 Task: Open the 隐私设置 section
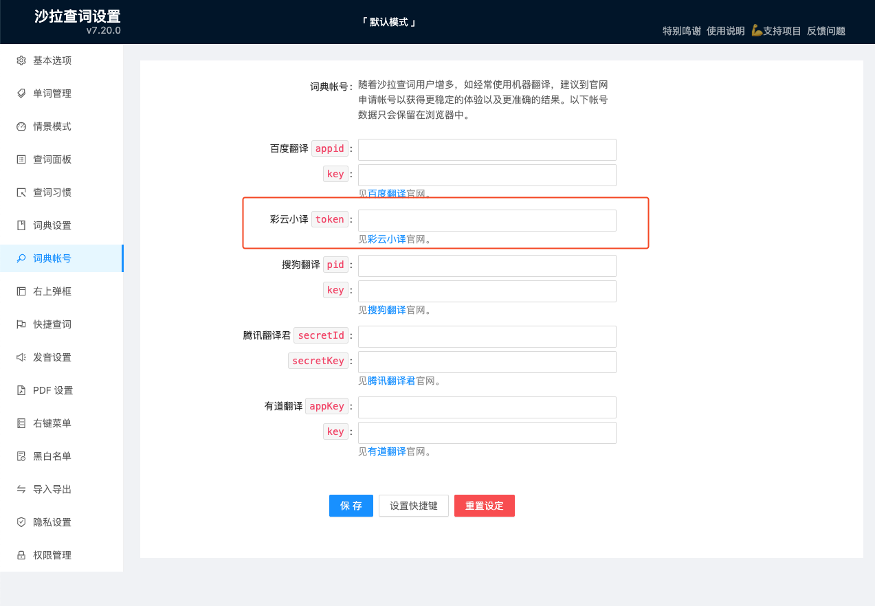tap(61, 522)
